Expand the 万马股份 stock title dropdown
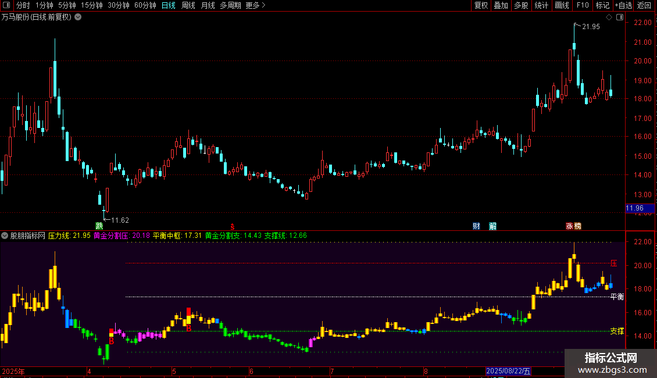The image size is (657, 378). [x=78, y=17]
